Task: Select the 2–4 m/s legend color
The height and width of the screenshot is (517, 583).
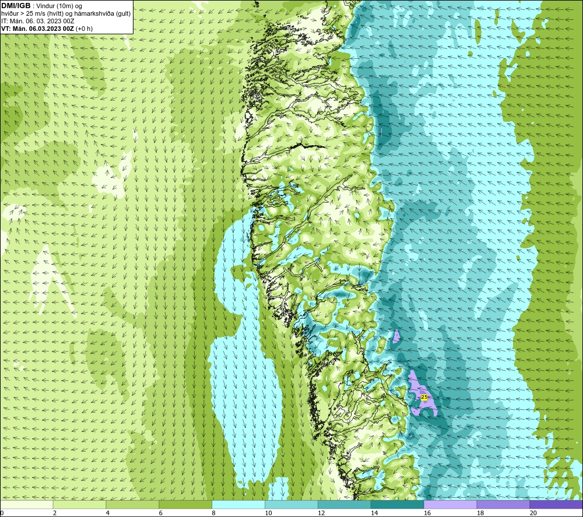Action: point(79,504)
